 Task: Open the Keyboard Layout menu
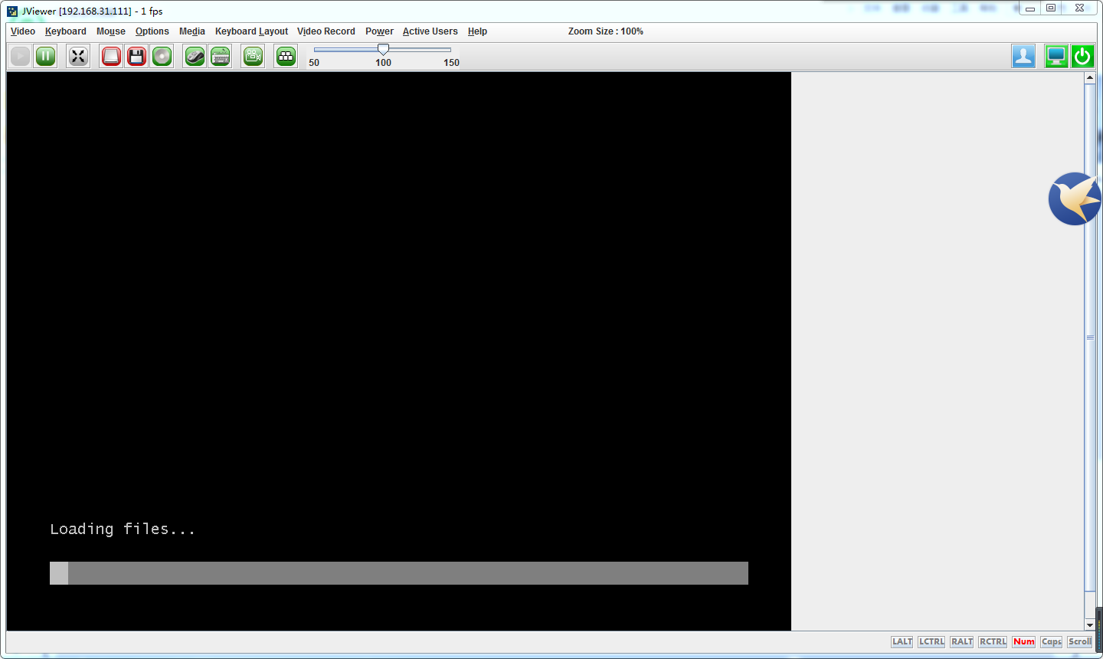click(251, 31)
